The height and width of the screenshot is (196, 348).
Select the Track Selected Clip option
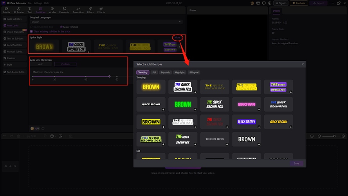(x=31, y=27)
